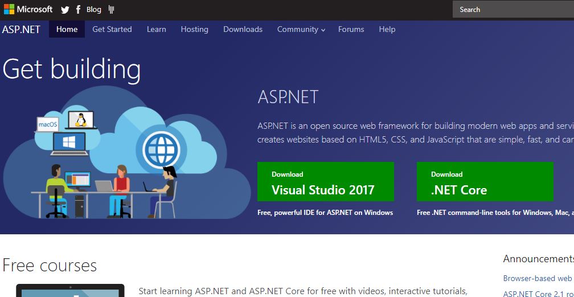
Task: Focus the Search input field
Action: (513, 10)
